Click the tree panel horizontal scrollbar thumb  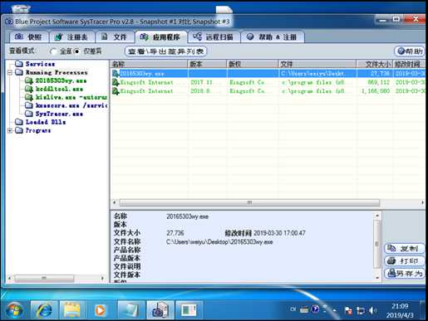tap(44, 278)
